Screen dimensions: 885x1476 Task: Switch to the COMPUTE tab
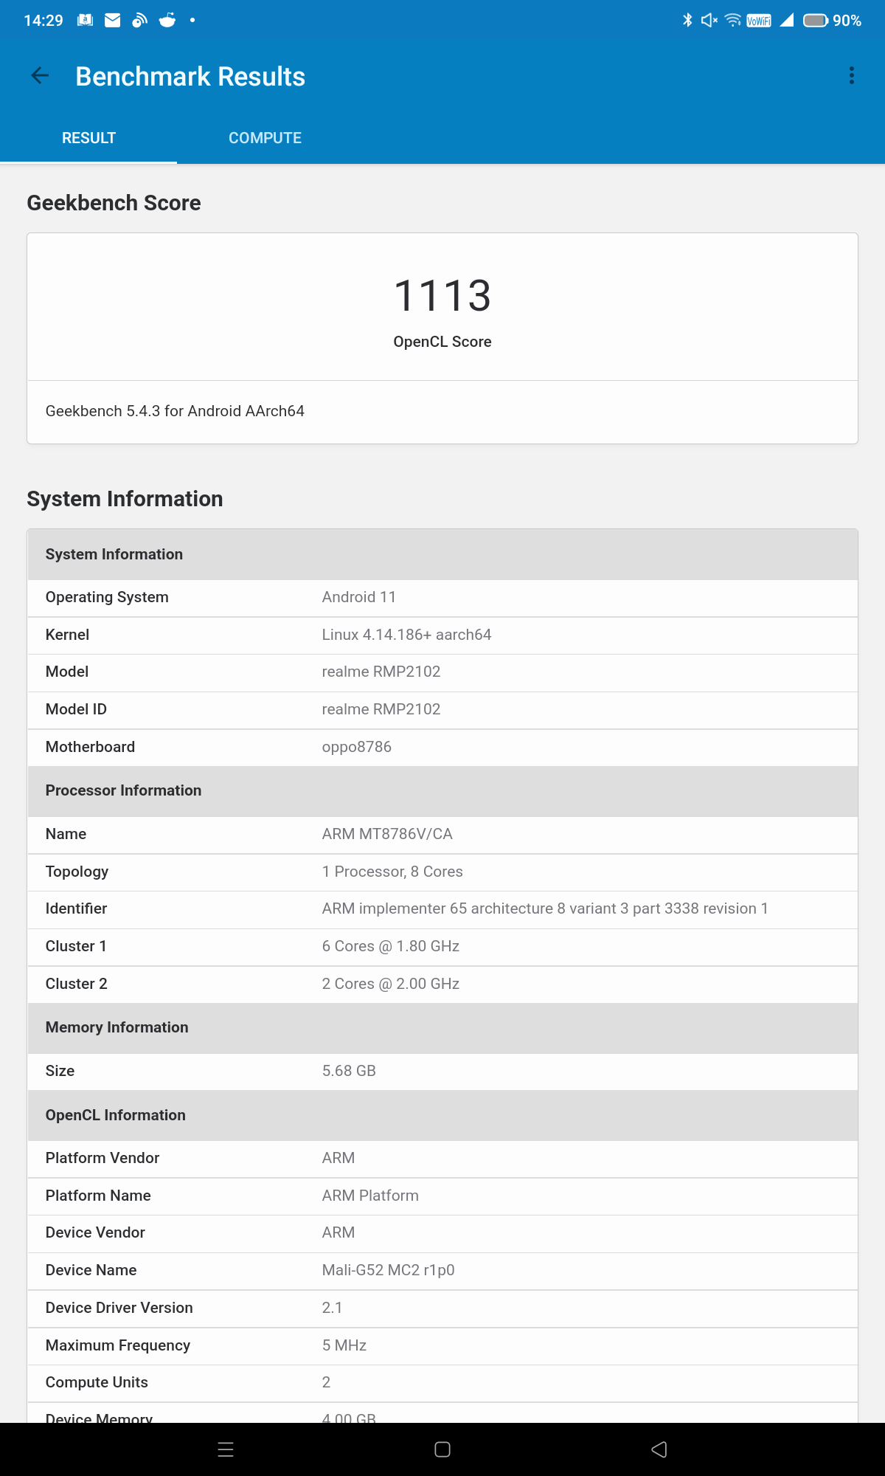point(265,138)
